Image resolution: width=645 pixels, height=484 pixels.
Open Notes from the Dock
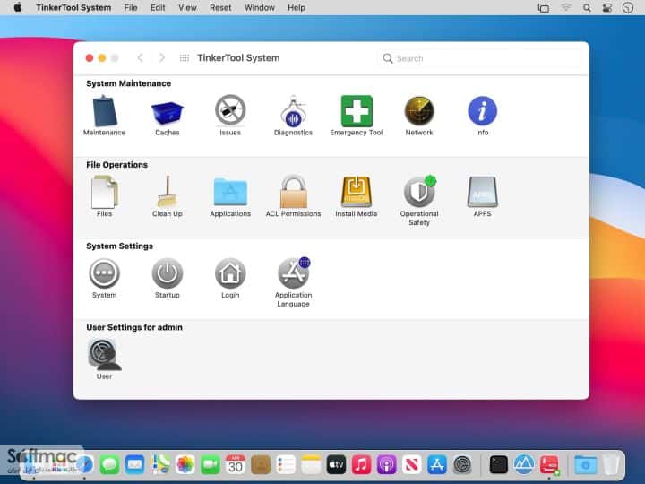(x=311, y=465)
